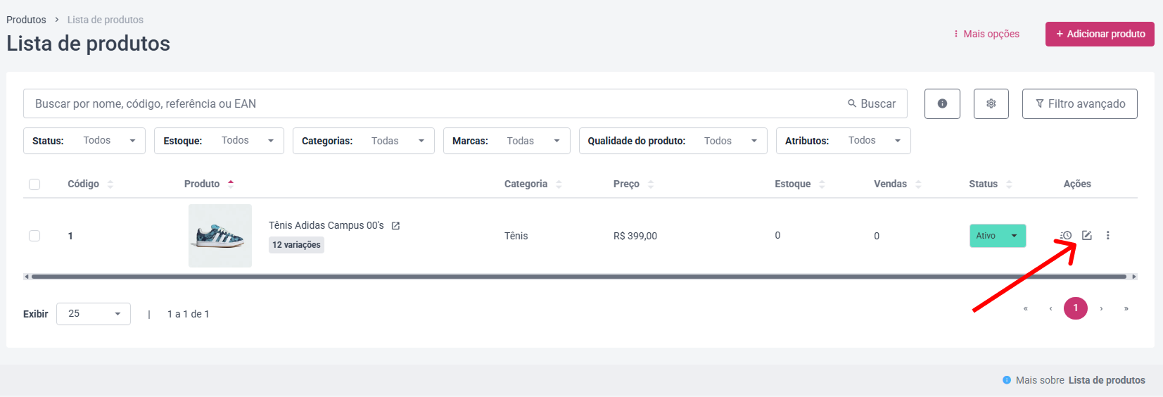Image resolution: width=1163 pixels, height=397 pixels.
Task: Open the Filtro avançado button
Action: 1080,103
